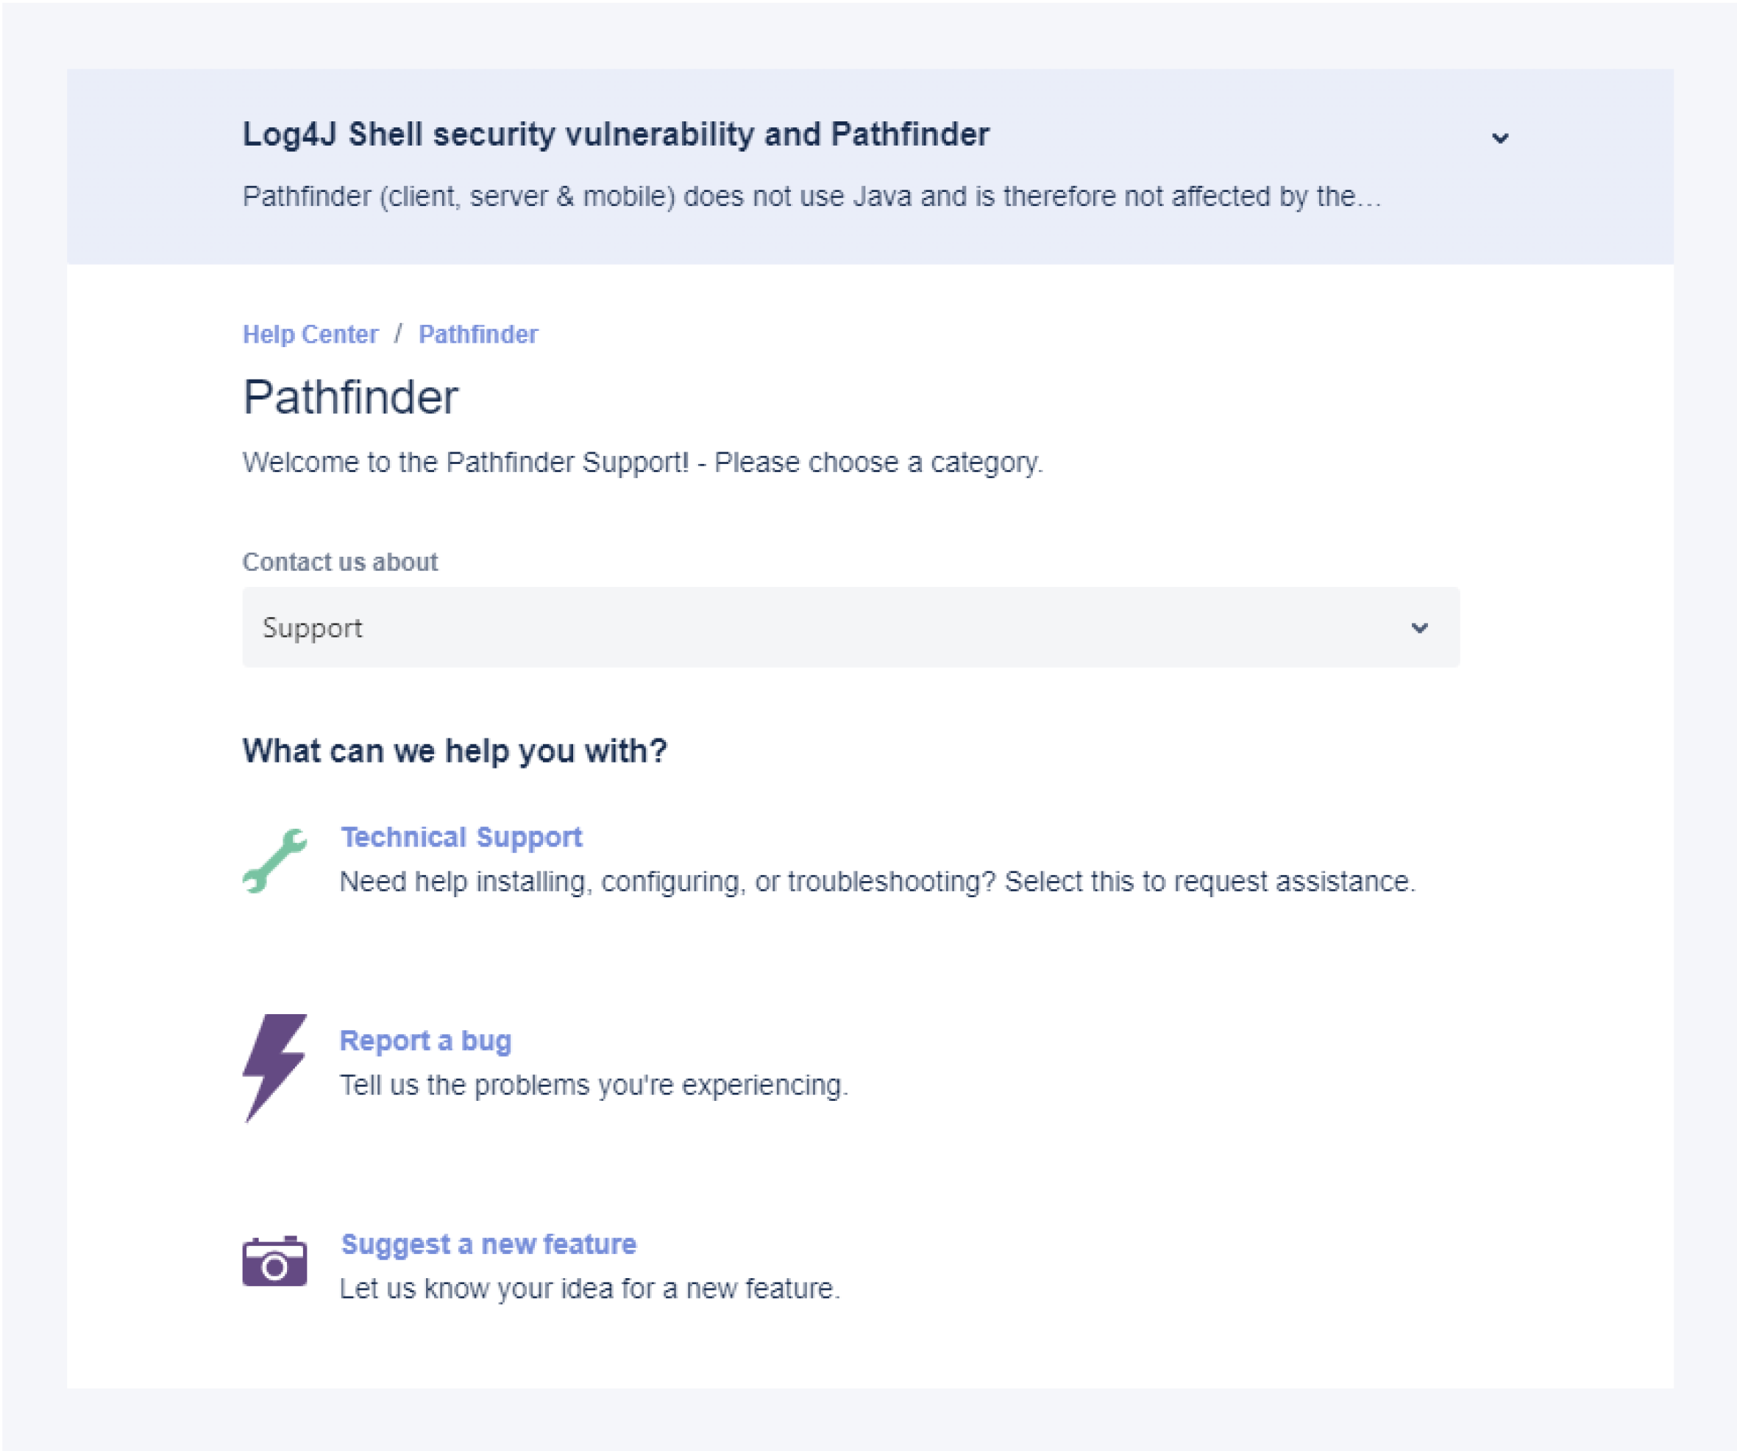Viewport: 1737px width, 1451px height.
Task: Click 'Tell us the problems you're experiencing' text
Action: click(593, 1085)
